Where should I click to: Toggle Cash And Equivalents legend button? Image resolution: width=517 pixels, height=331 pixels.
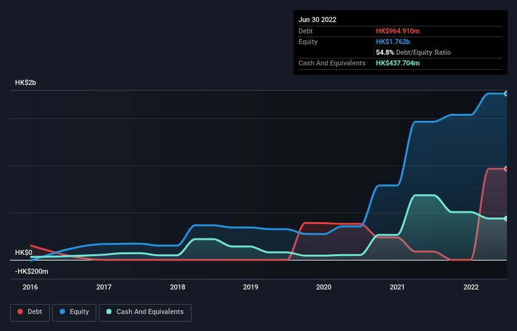click(x=145, y=312)
